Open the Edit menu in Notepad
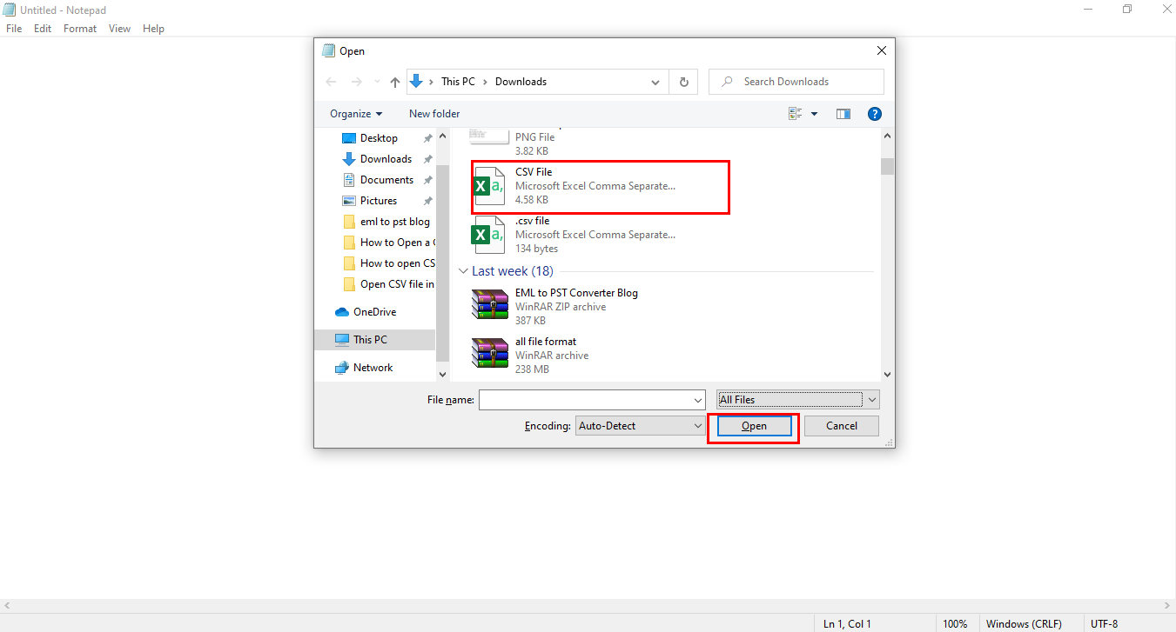 tap(42, 28)
